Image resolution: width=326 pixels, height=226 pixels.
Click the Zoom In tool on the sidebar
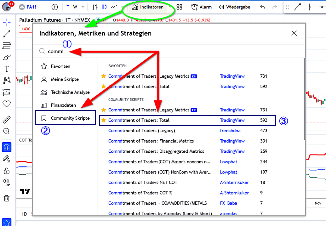click(x=6, y=131)
